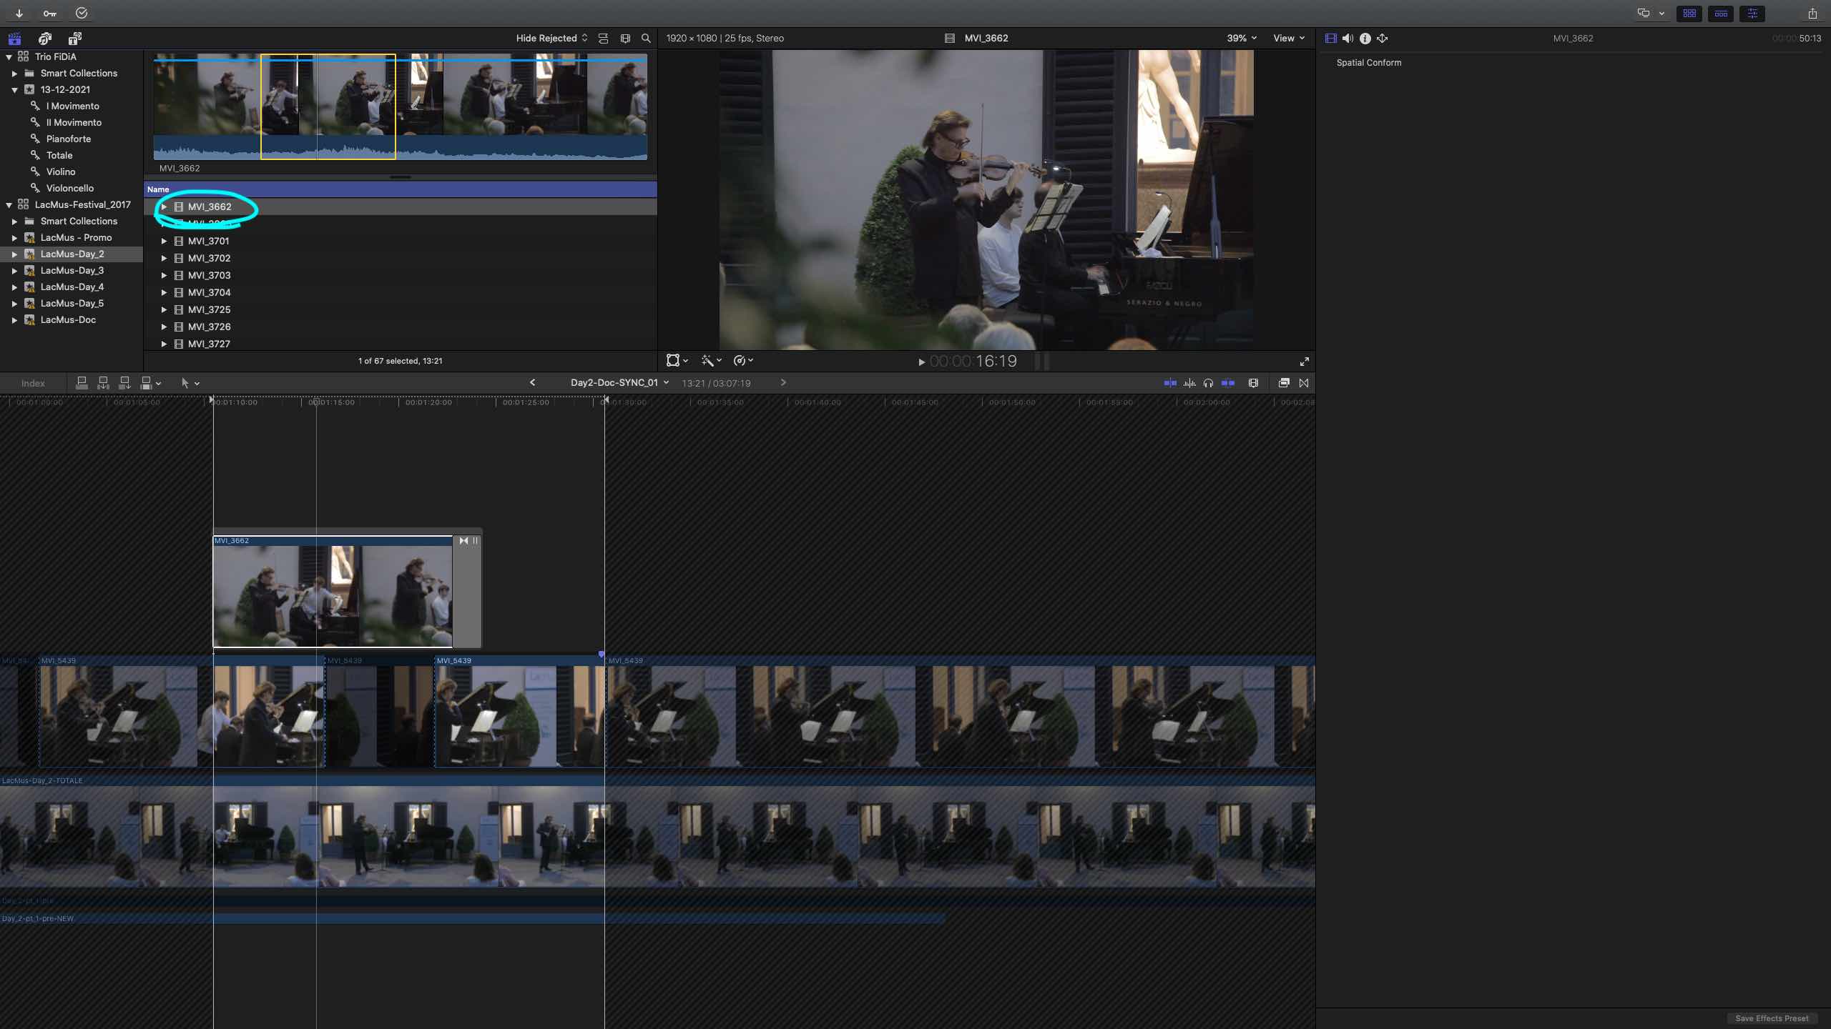Switch to the Video inspector tab
1831x1029 pixels.
click(x=1330, y=38)
